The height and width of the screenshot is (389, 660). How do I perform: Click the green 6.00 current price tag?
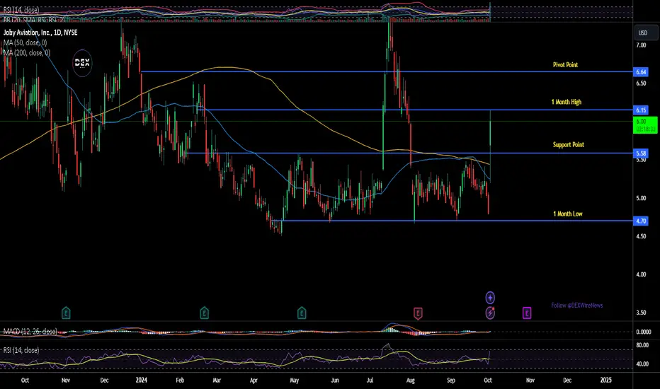click(x=645, y=125)
